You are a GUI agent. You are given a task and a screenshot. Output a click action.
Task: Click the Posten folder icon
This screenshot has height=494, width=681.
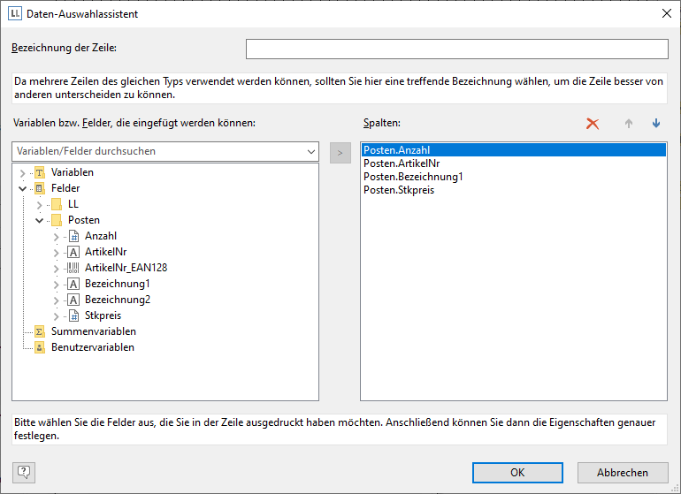pos(57,220)
